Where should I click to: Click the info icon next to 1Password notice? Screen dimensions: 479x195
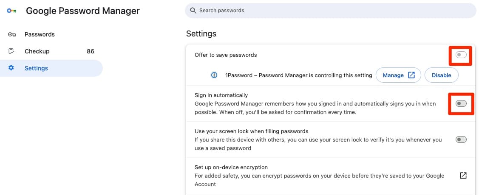click(x=215, y=75)
